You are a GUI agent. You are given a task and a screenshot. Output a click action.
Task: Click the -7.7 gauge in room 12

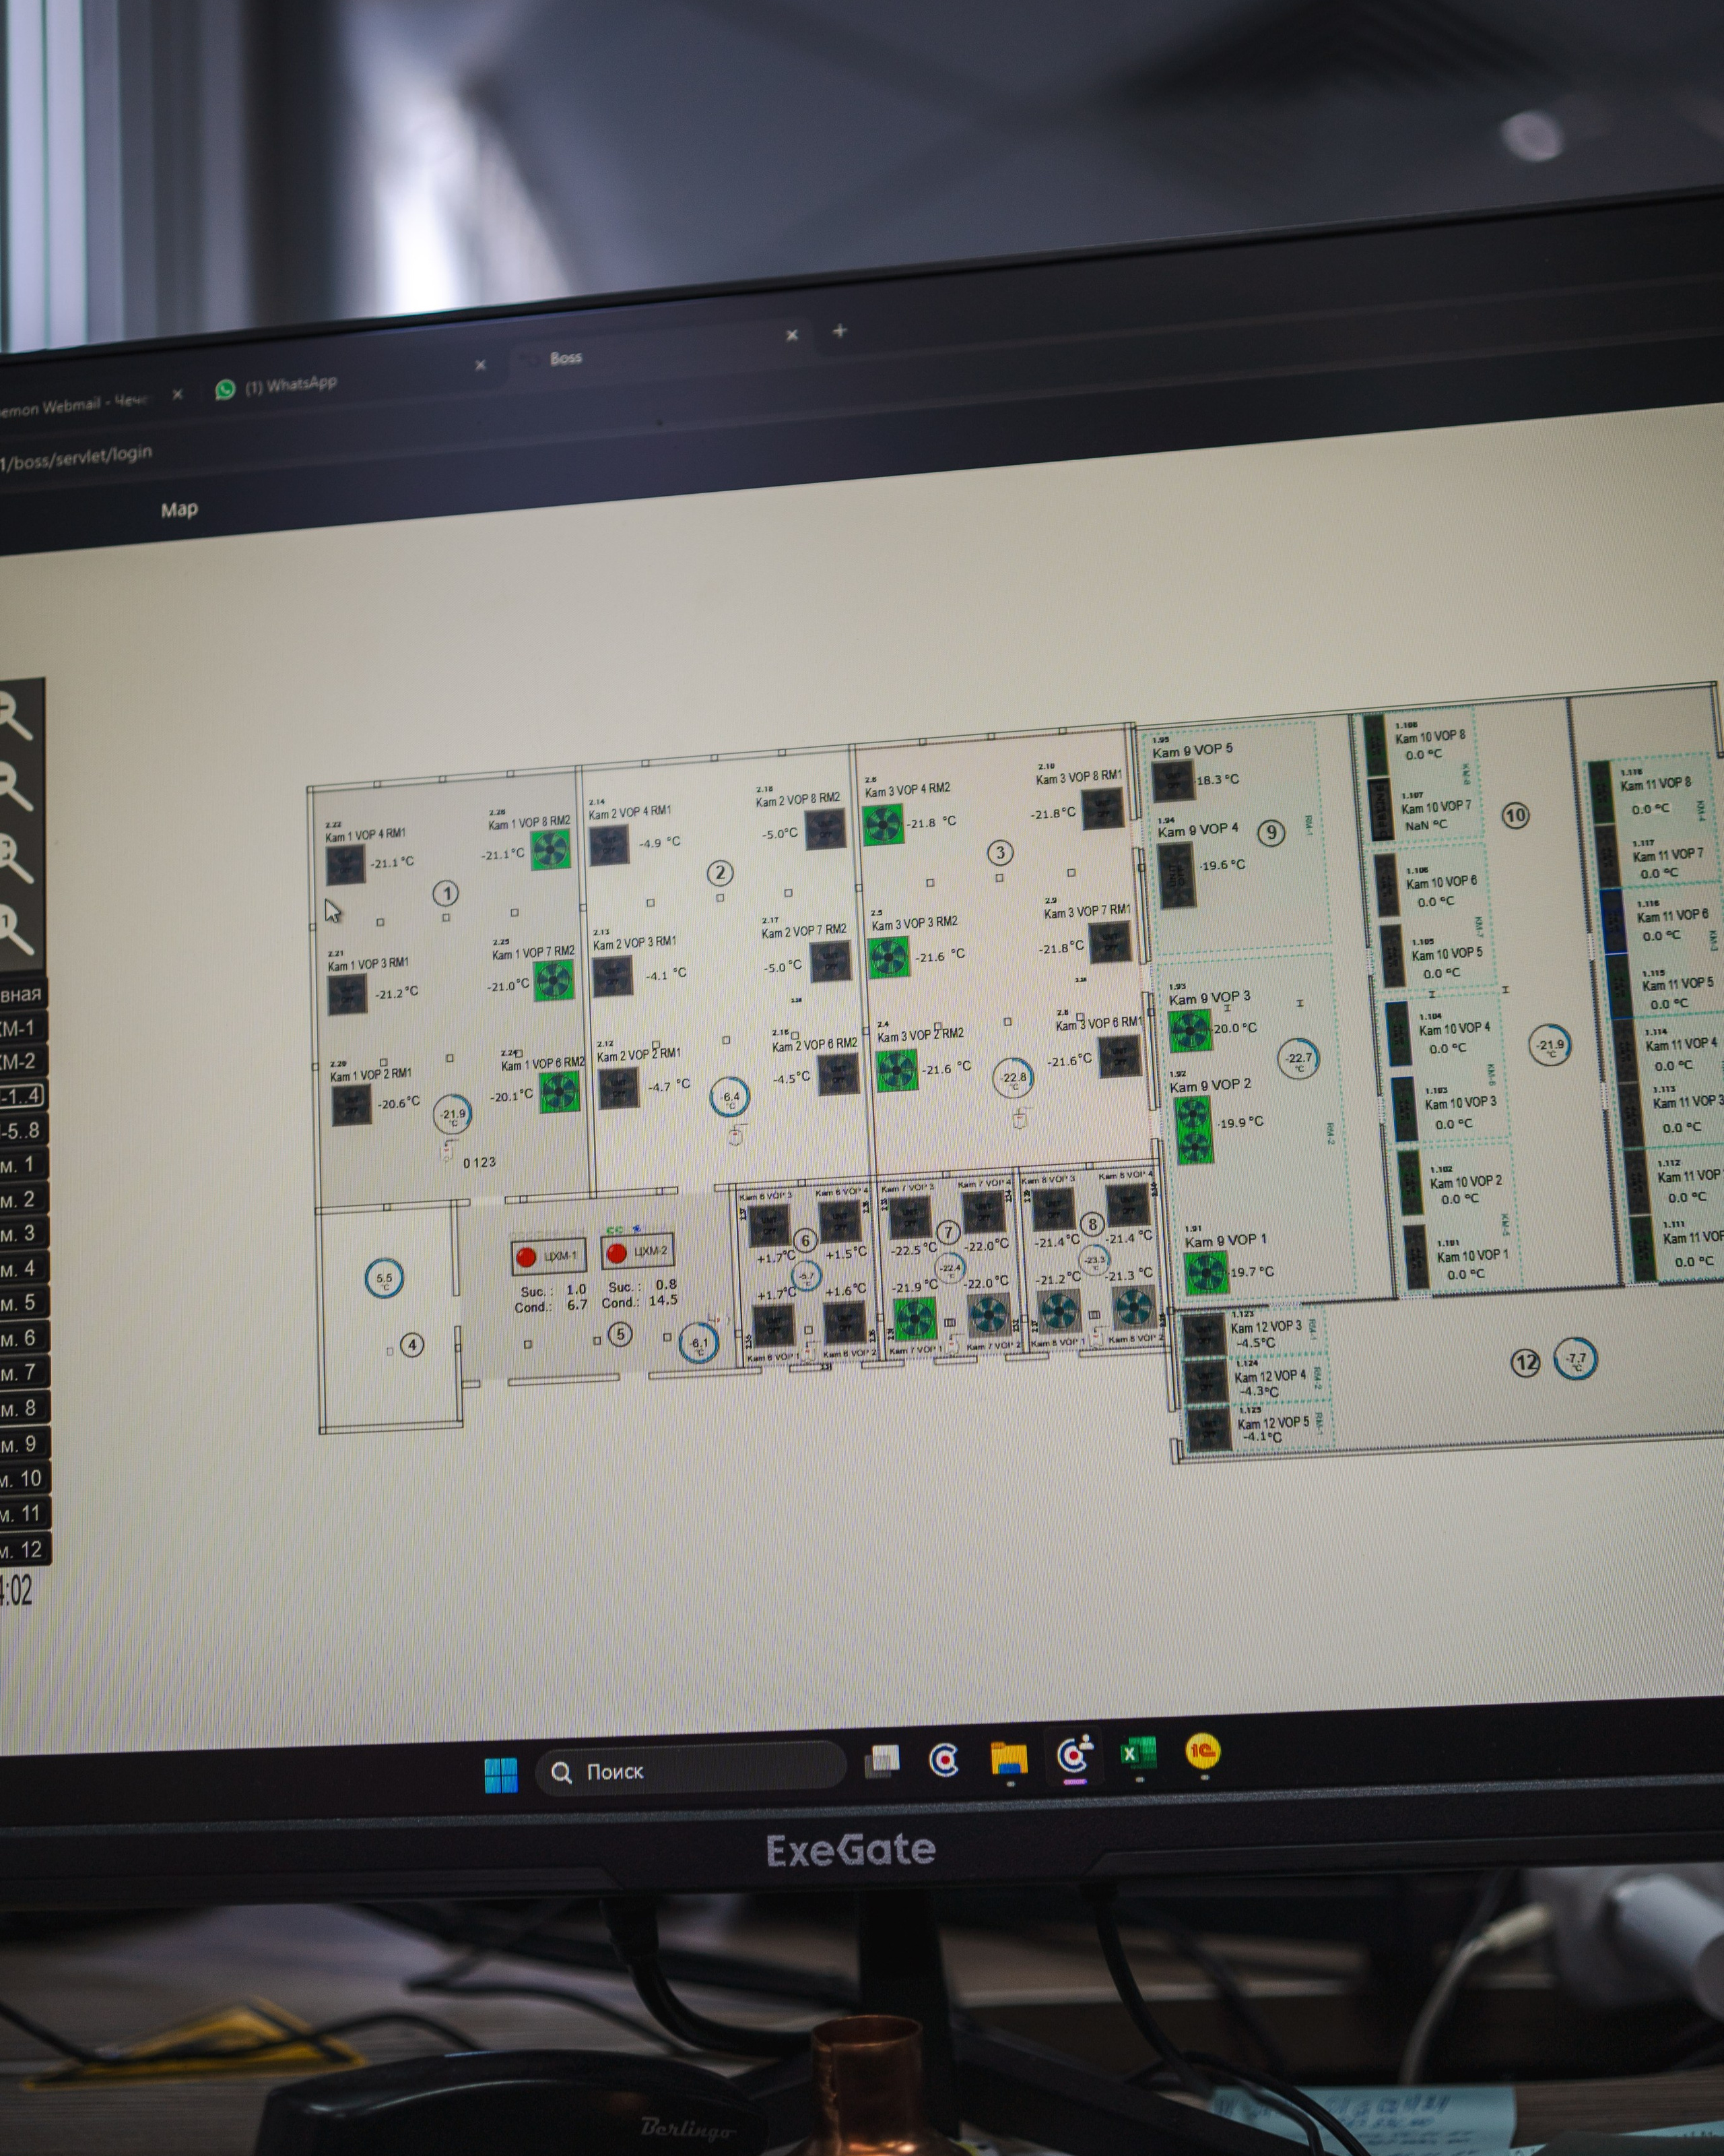[1576, 1359]
